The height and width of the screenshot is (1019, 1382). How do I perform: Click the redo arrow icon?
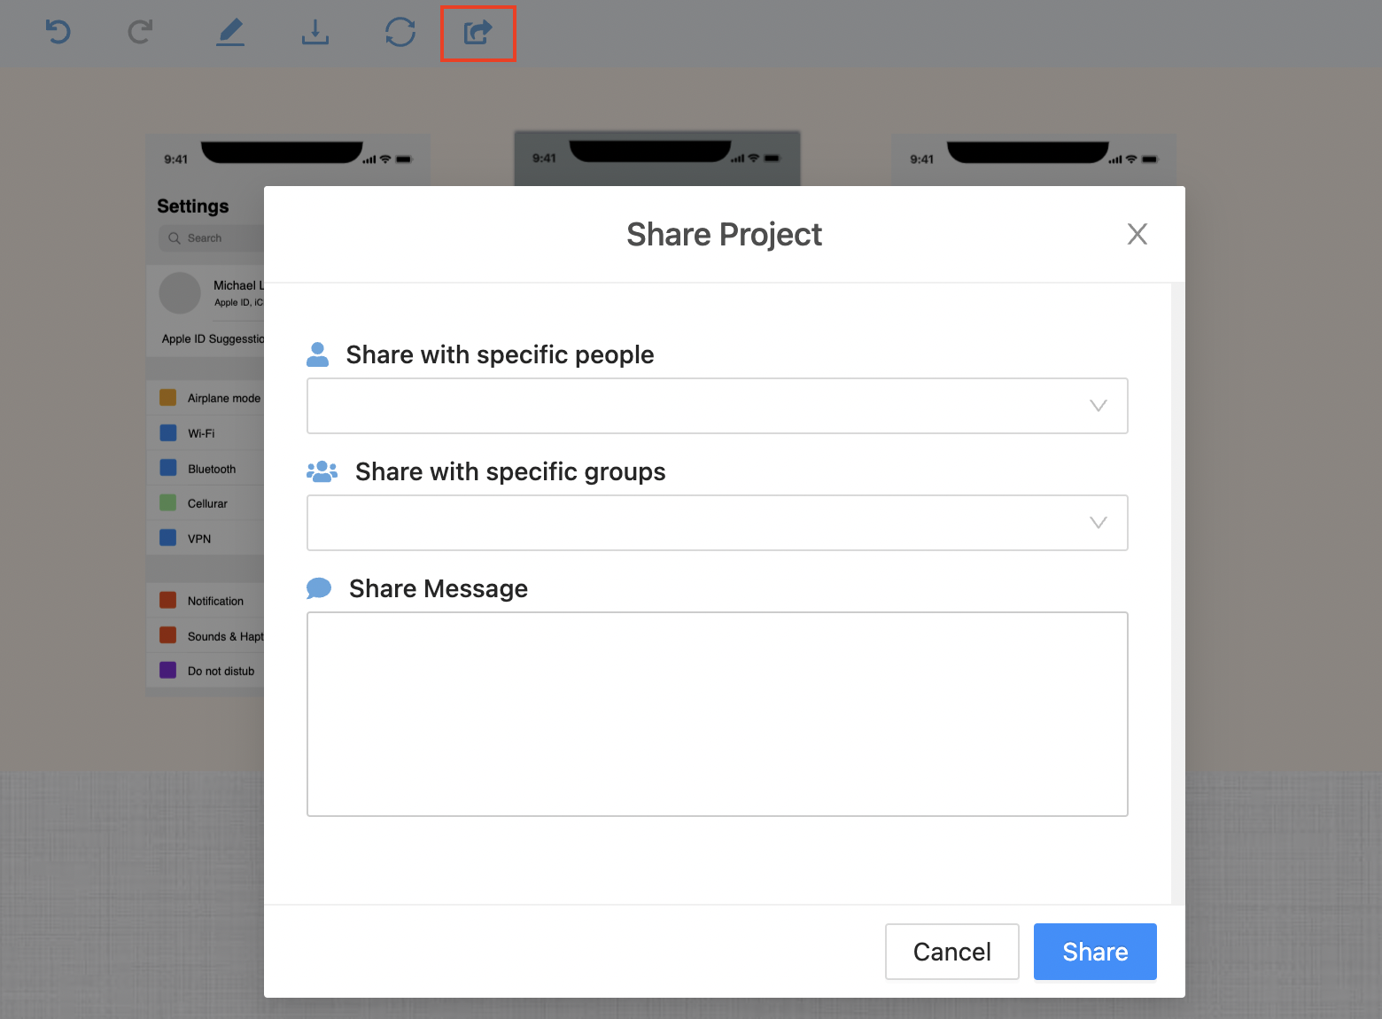(x=140, y=33)
